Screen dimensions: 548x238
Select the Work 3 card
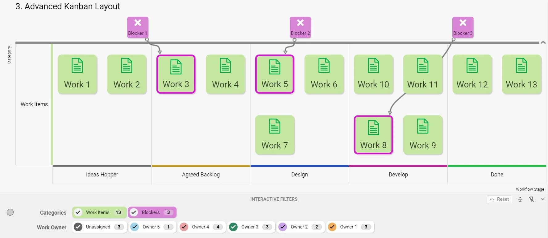(x=176, y=74)
